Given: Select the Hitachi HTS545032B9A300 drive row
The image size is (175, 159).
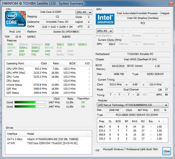Looking at the screenshot, I should pyautogui.click(x=49, y=139).
